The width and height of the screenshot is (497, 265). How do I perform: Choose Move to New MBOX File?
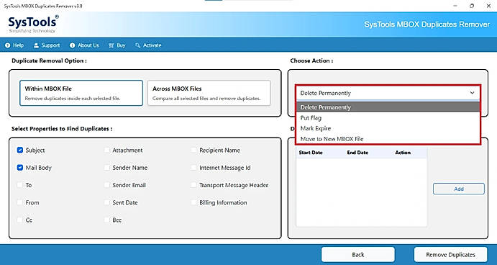[x=388, y=139]
